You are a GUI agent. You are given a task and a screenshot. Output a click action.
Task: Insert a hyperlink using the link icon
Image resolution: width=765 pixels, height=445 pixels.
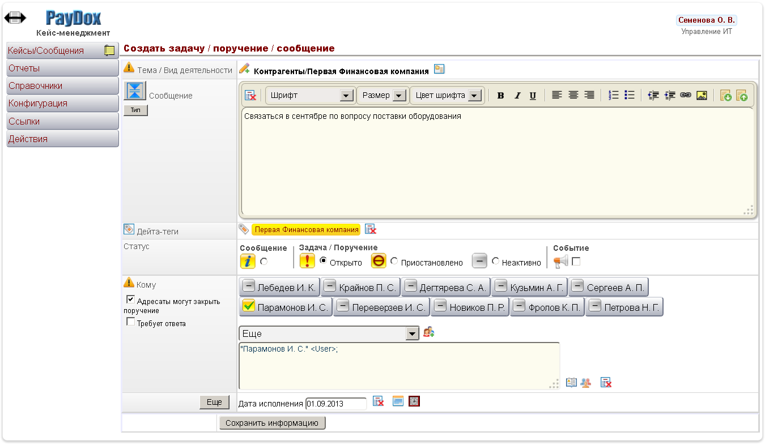pos(686,96)
